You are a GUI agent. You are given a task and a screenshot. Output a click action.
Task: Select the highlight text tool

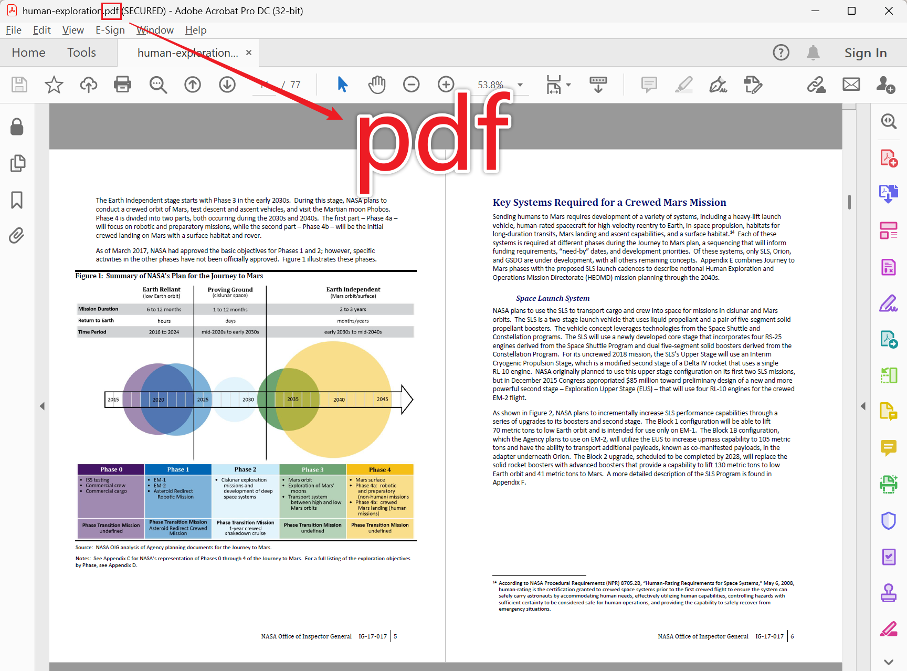[x=684, y=85]
